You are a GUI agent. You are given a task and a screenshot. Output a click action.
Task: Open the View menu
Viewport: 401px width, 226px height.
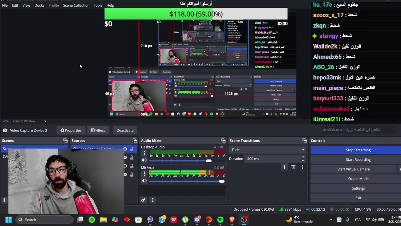pos(26,5)
